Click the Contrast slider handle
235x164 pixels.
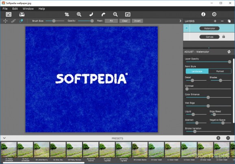(187, 89)
